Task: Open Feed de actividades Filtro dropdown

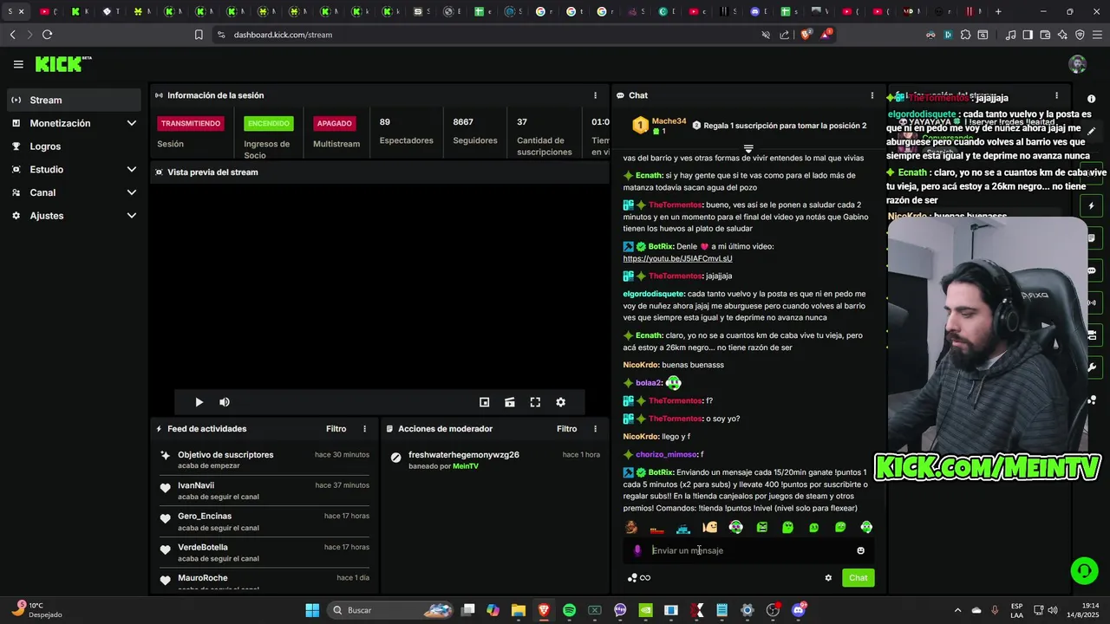Action: pyautogui.click(x=336, y=429)
